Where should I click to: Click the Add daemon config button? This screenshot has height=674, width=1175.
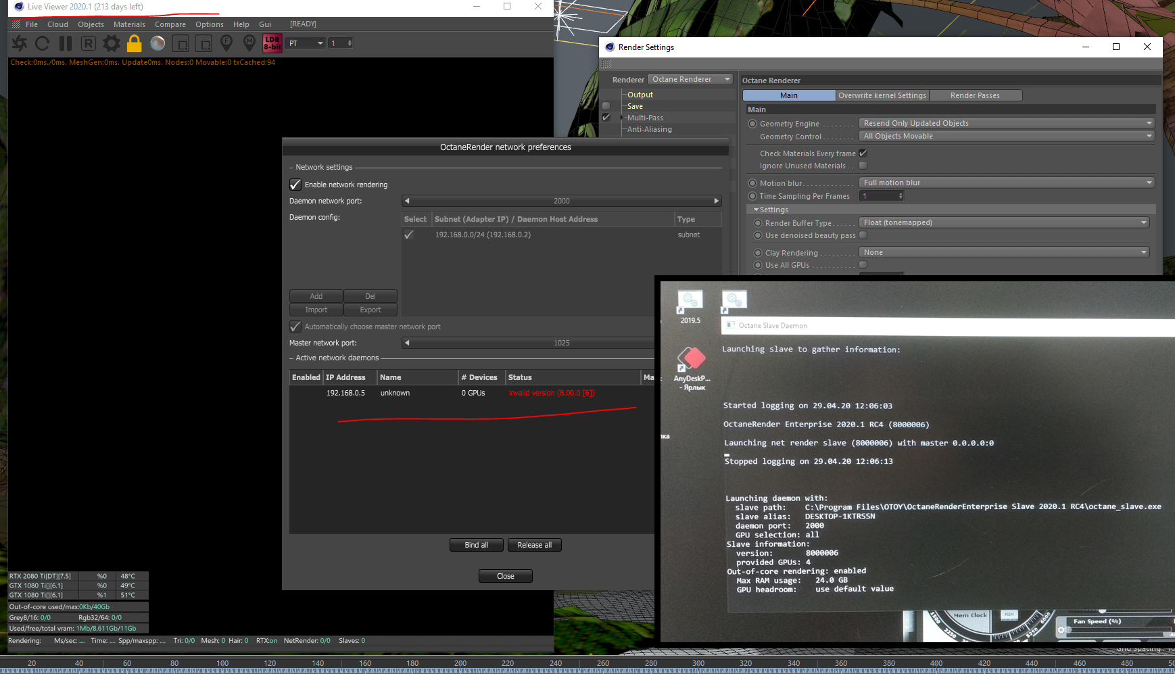[x=316, y=296]
